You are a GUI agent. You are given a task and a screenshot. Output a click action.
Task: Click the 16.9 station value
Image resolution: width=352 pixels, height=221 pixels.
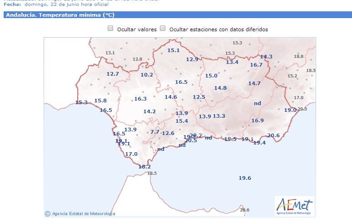[x=258, y=120]
